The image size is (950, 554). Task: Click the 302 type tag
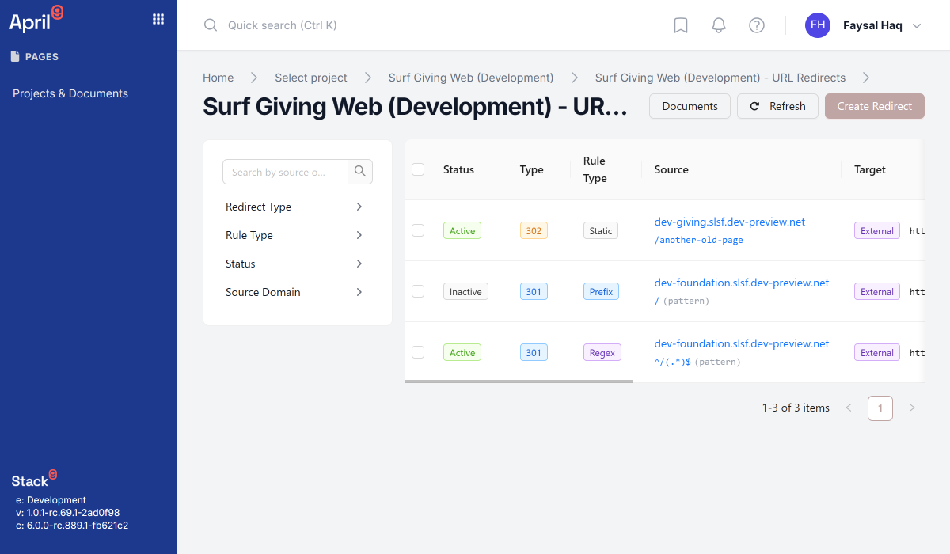click(x=534, y=231)
